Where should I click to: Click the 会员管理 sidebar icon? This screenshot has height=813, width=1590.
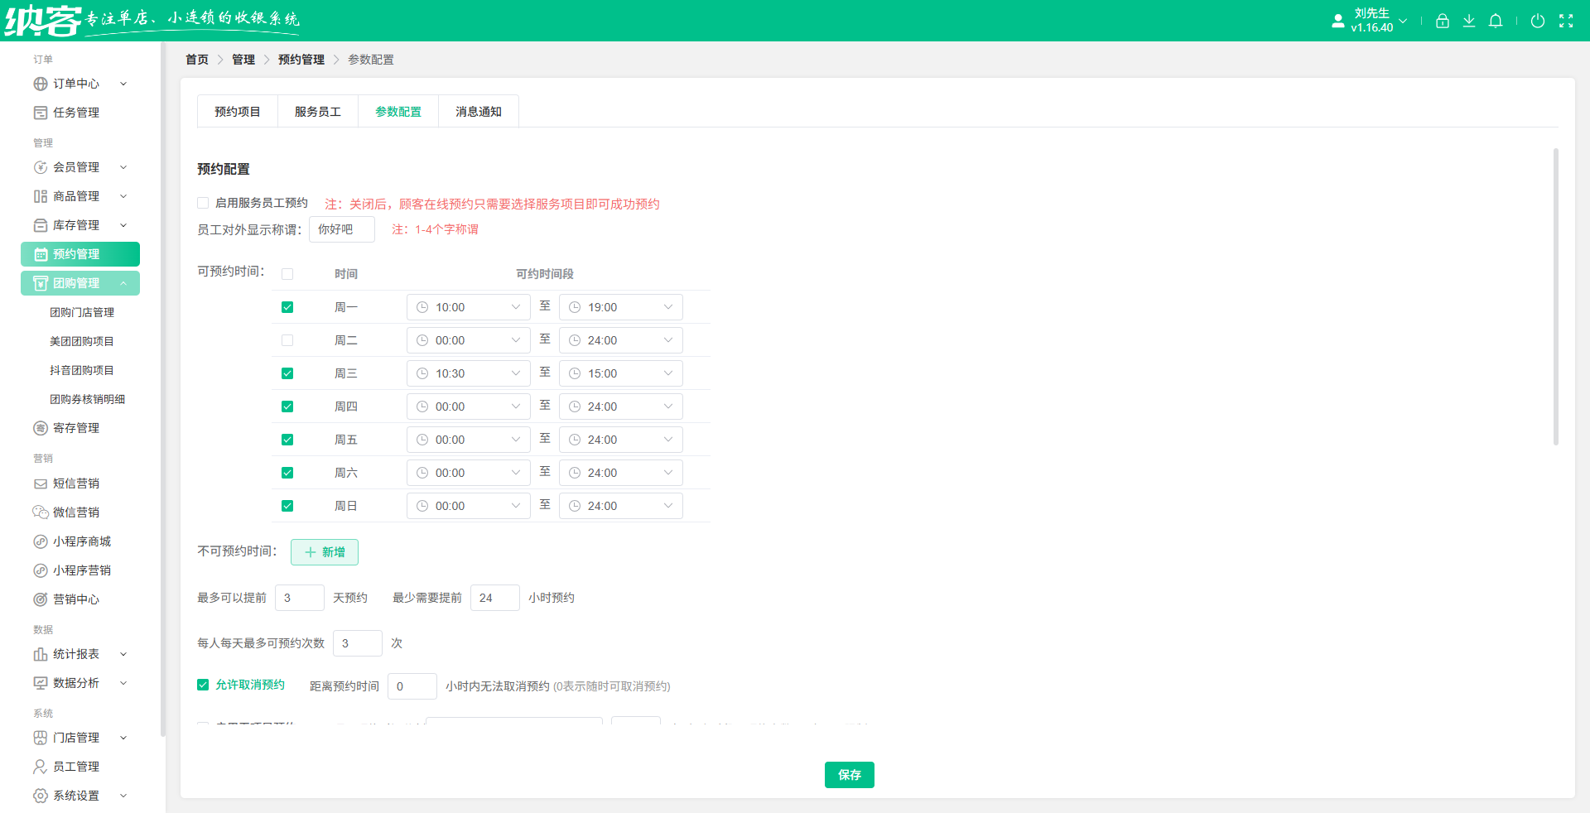click(41, 167)
